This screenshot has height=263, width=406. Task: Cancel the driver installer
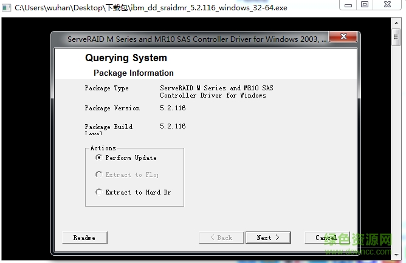pos(327,238)
